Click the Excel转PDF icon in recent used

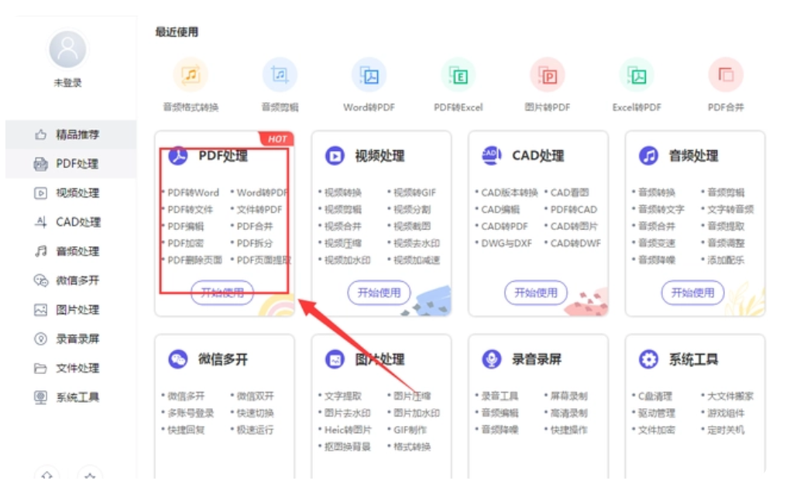click(x=637, y=74)
